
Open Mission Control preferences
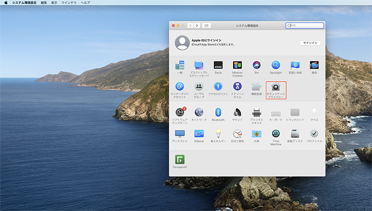(237, 65)
